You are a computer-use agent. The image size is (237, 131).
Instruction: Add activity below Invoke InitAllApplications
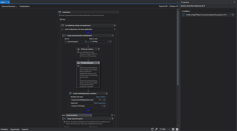tap(88, 110)
